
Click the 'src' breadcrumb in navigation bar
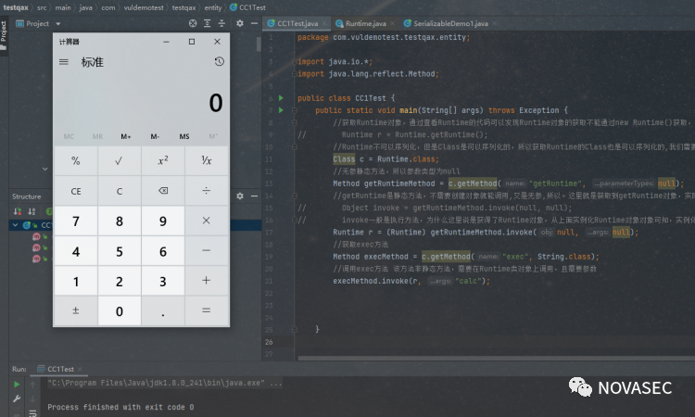click(x=42, y=7)
